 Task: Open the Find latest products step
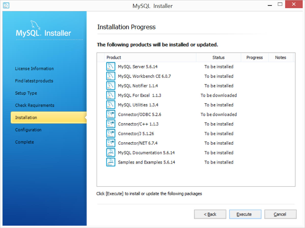click(34, 81)
